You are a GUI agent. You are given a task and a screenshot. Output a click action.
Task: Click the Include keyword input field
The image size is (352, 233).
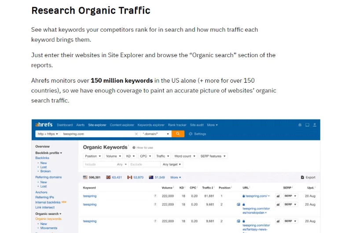99,164
